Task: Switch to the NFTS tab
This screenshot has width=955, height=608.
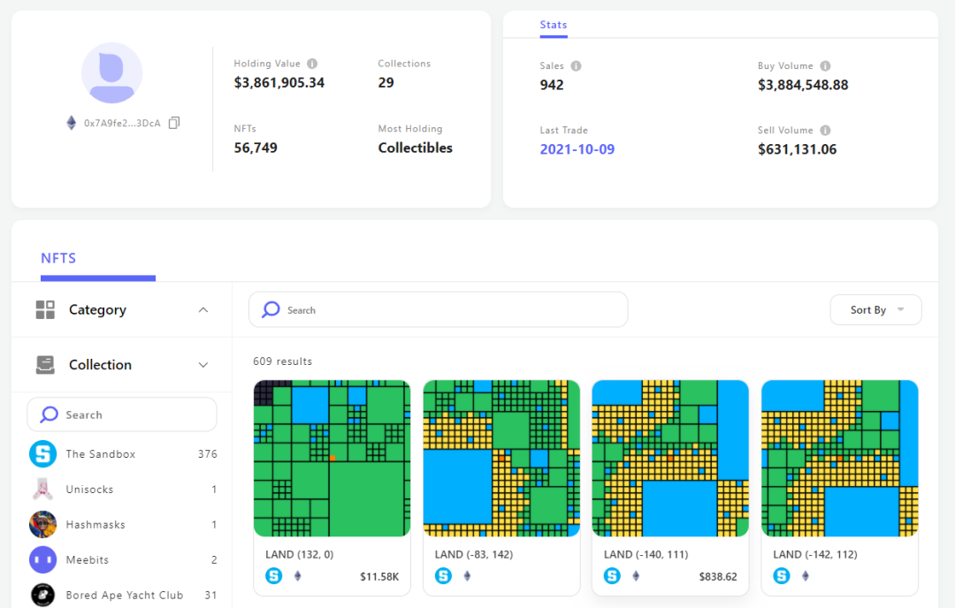Action: point(58,259)
